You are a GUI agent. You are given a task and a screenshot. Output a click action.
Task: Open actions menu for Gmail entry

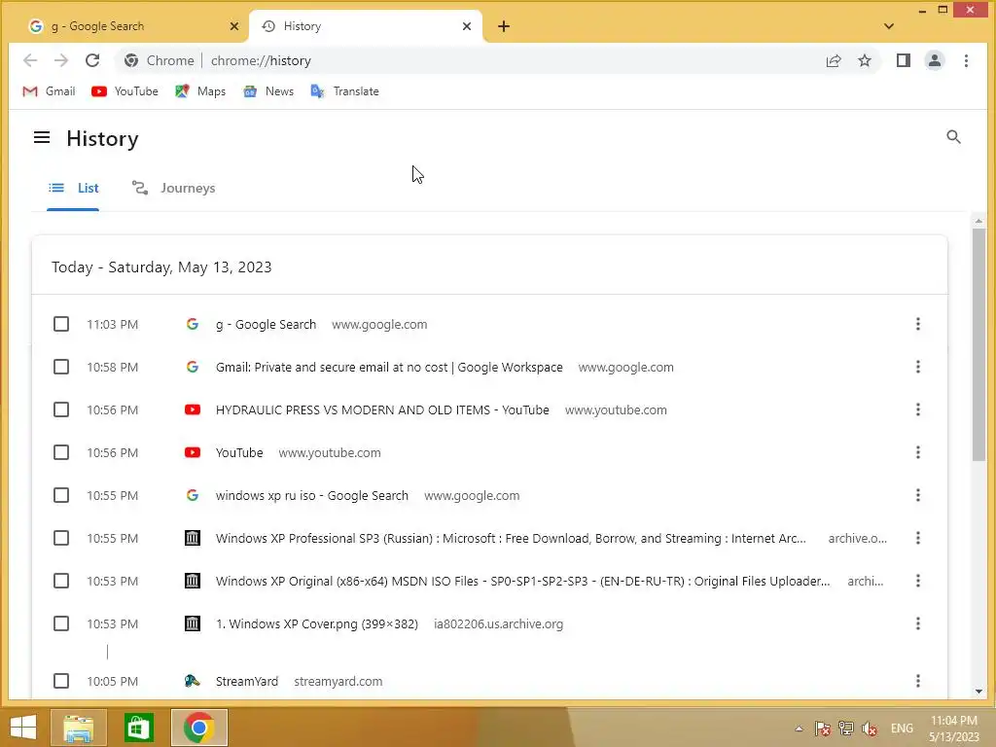click(918, 367)
